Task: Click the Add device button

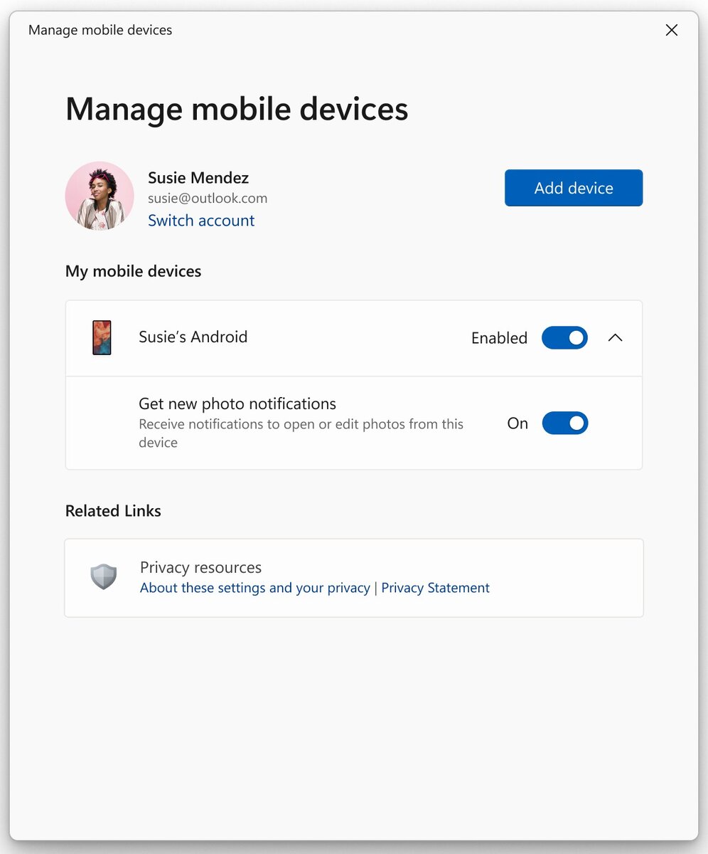Action: tap(574, 188)
